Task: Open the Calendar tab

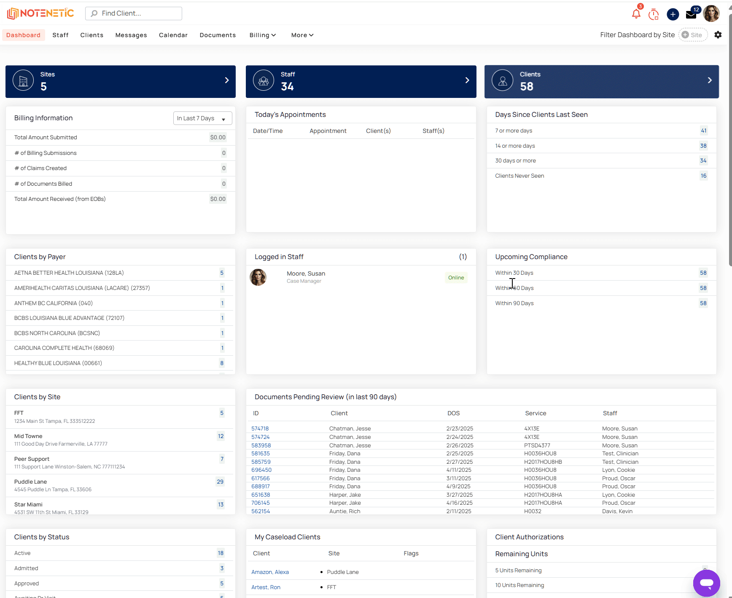Action: (x=173, y=35)
